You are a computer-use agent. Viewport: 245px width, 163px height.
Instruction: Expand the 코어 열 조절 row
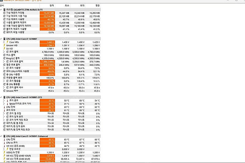[4, 113]
